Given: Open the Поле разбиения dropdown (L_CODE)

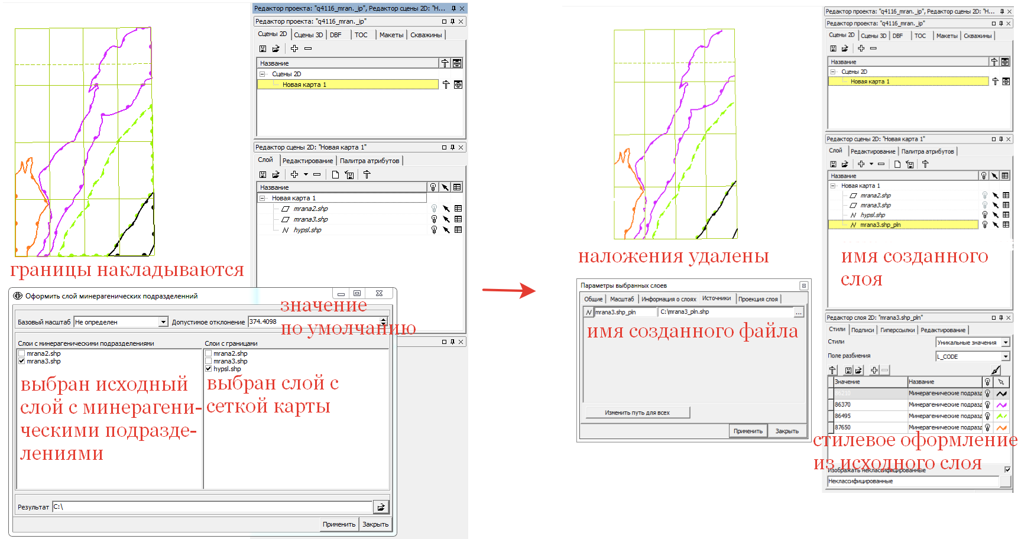Looking at the screenshot, I should click(x=1006, y=356).
